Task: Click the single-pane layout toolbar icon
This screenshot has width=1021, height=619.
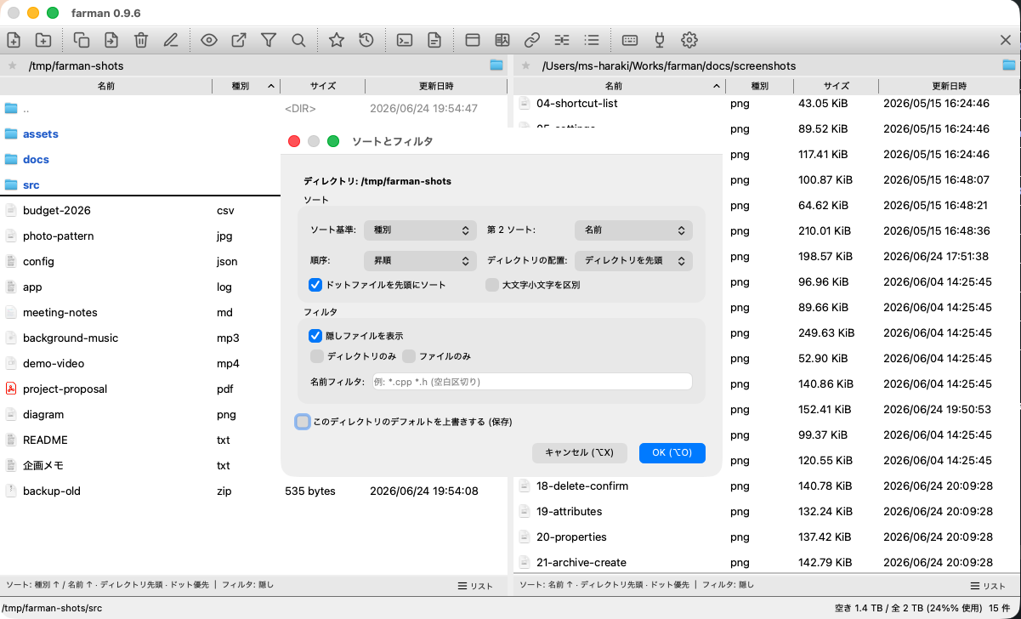Action: click(x=473, y=40)
